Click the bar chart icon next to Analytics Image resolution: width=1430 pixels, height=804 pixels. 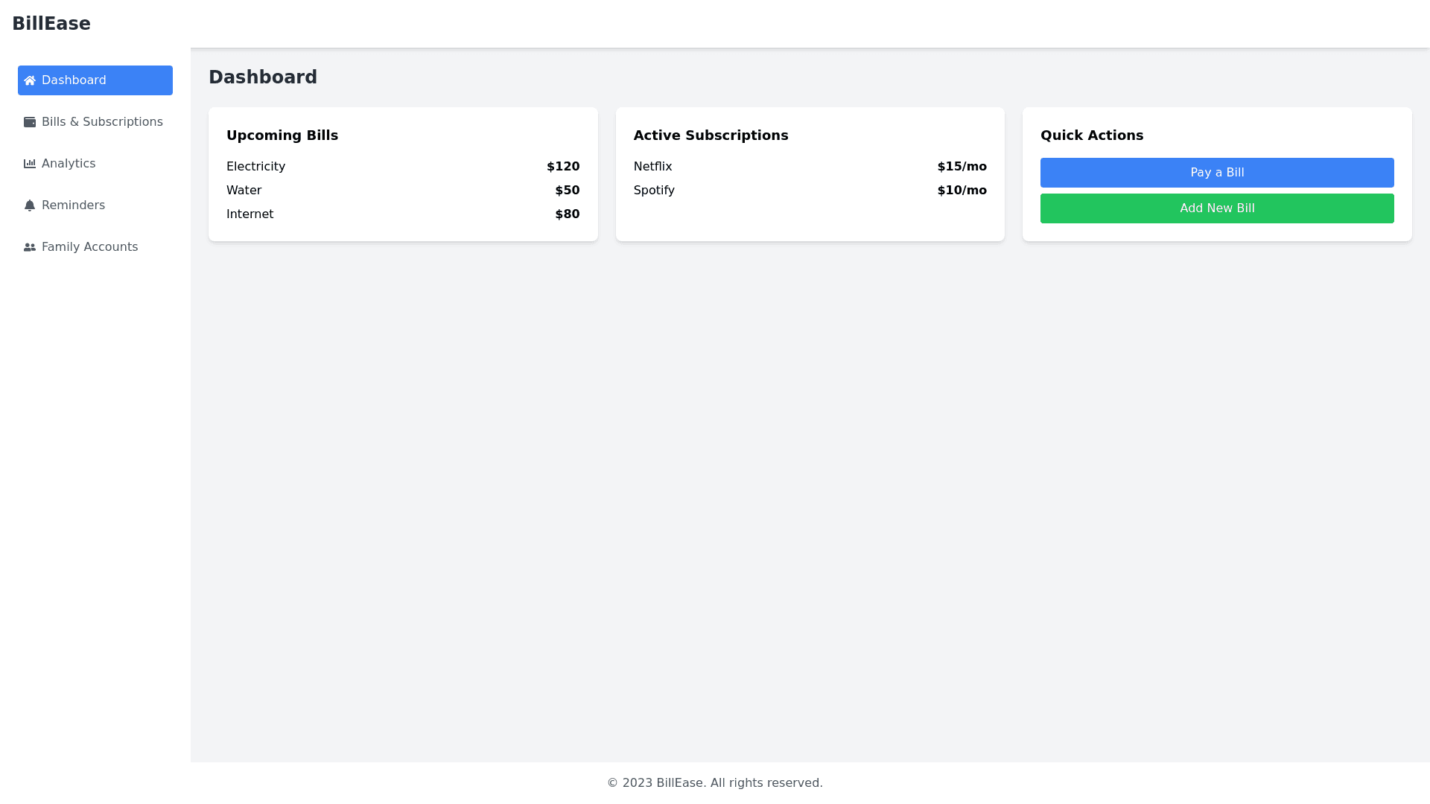[x=30, y=163]
